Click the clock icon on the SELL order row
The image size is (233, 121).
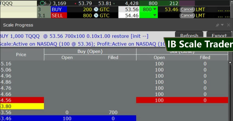96,15
